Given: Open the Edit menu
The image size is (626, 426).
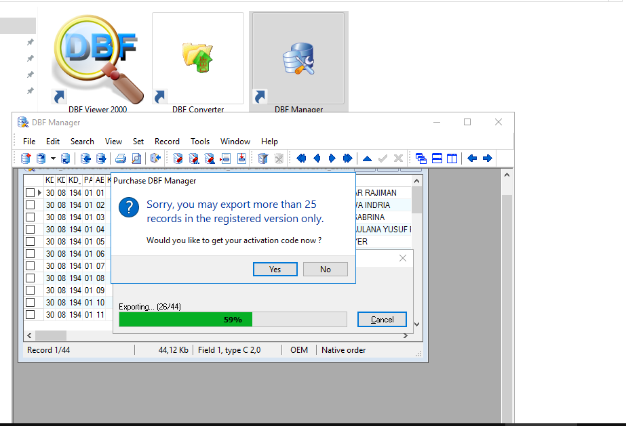Looking at the screenshot, I should [x=53, y=142].
